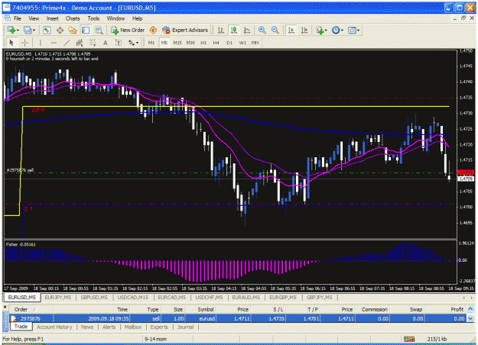478x345 pixels.
Task: Click connection status 215/1 kb
Action: (x=437, y=339)
